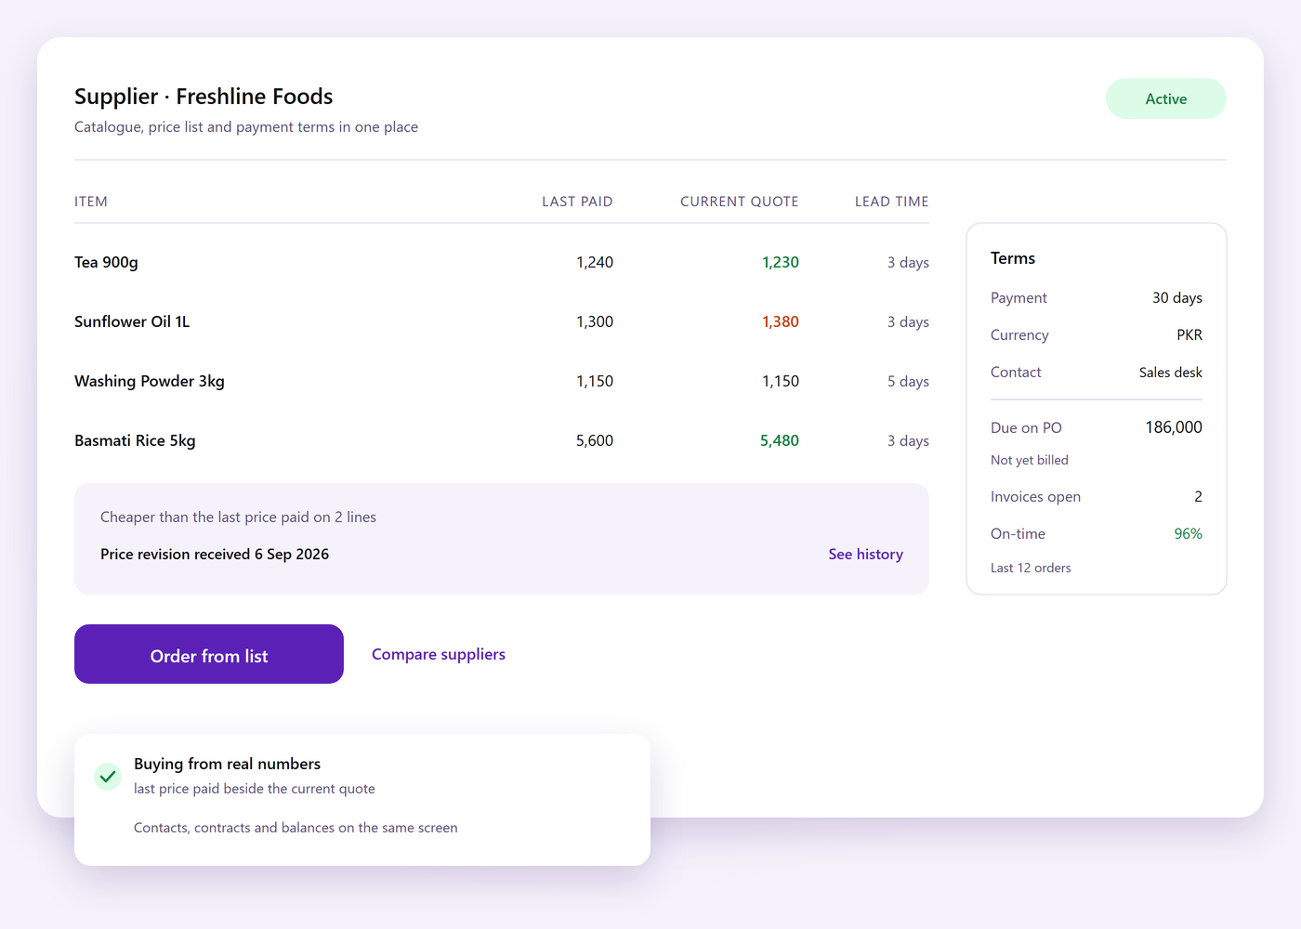Click the Supplier · Freshline Foods heading
Screen dimensions: 1301x929
pyautogui.click(x=204, y=97)
